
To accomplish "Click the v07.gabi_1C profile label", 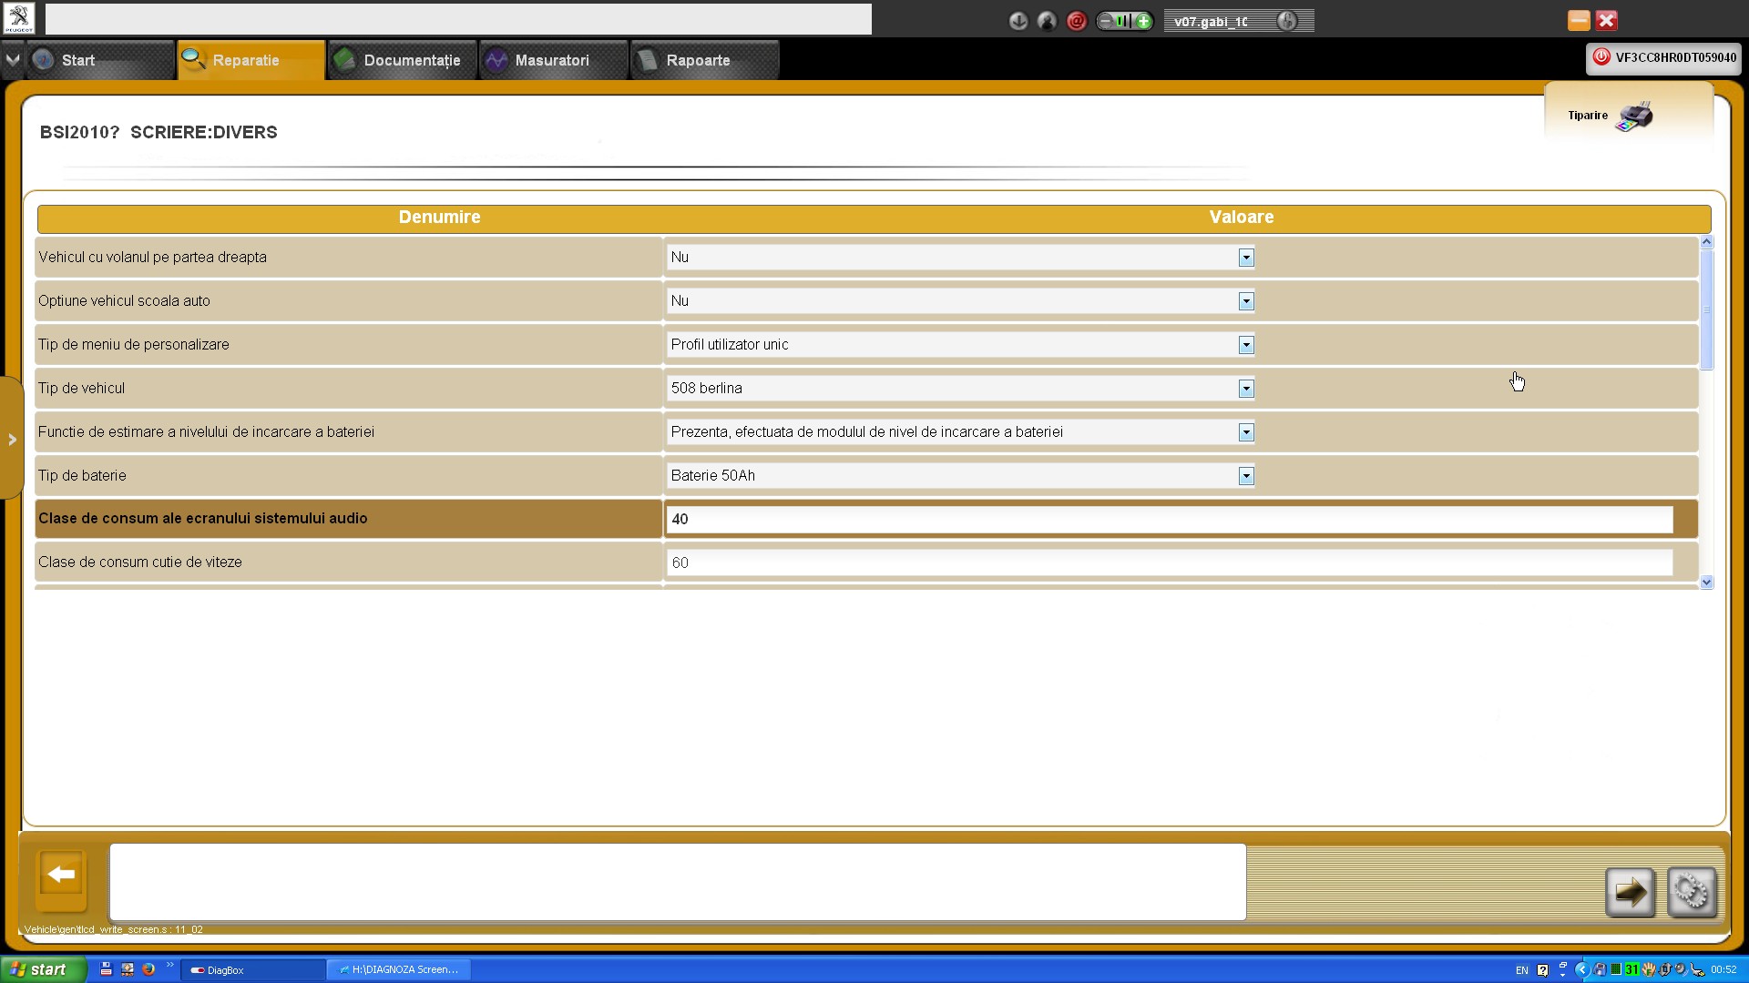I will (1211, 21).
